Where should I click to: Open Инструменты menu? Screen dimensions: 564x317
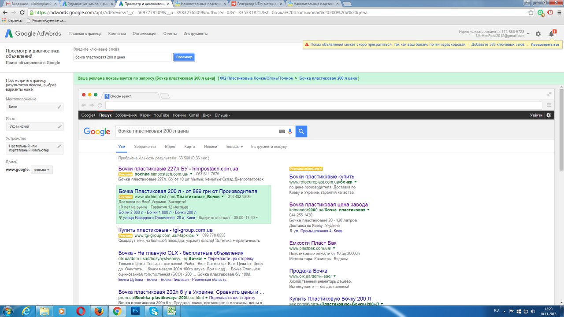(195, 33)
